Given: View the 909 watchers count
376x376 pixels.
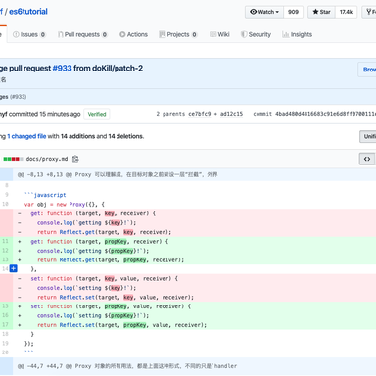Looking at the screenshot, I should click(293, 12).
